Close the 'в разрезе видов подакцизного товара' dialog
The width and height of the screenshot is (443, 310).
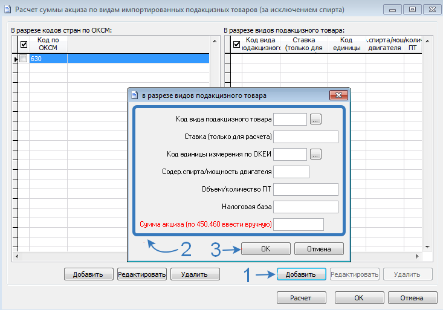(338, 95)
